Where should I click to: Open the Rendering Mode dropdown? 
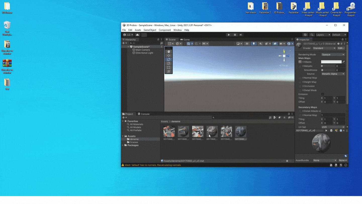coord(333,55)
